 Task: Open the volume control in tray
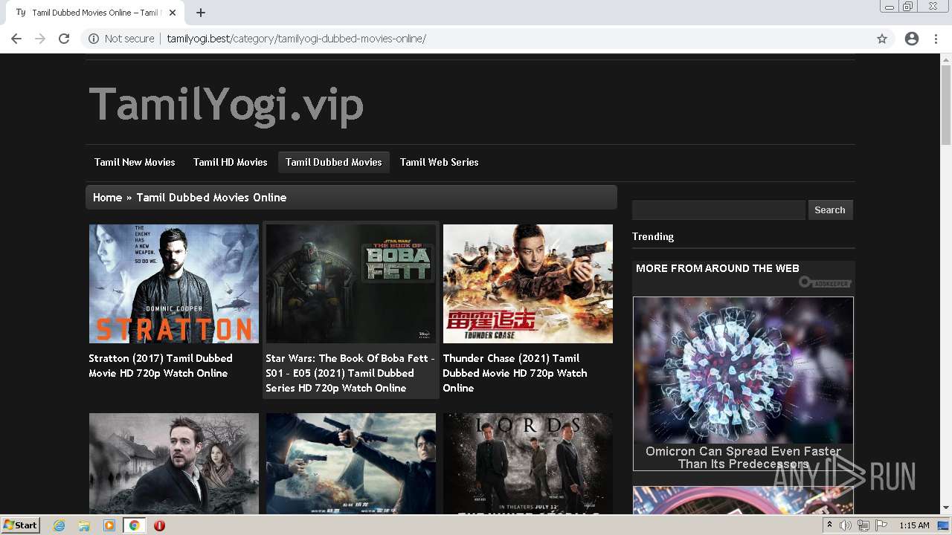click(x=846, y=525)
